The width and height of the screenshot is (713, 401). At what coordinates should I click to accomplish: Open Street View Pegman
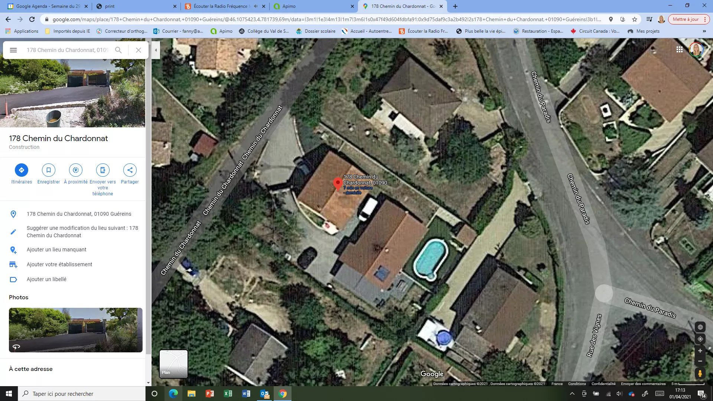click(700, 373)
